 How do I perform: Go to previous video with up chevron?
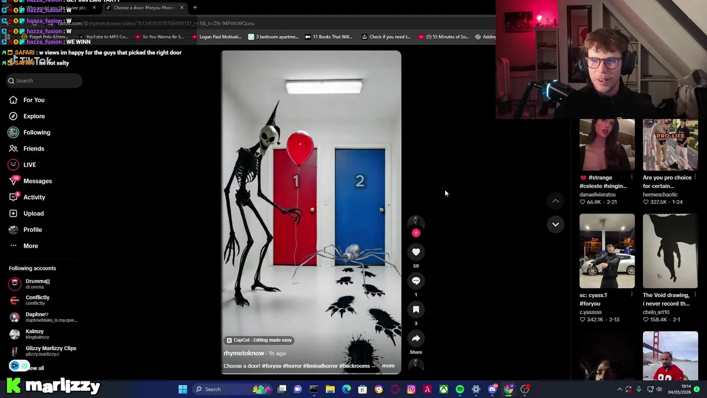[x=556, y=201]
